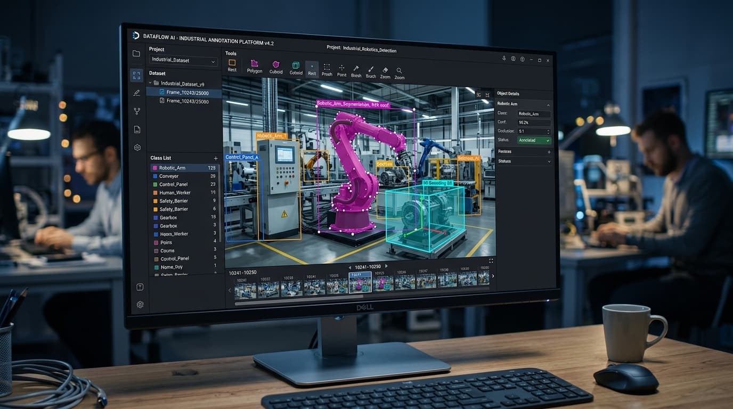Open the help question-mark sidebar icon
Screen dimensions: 733x409
pos(140,287)
